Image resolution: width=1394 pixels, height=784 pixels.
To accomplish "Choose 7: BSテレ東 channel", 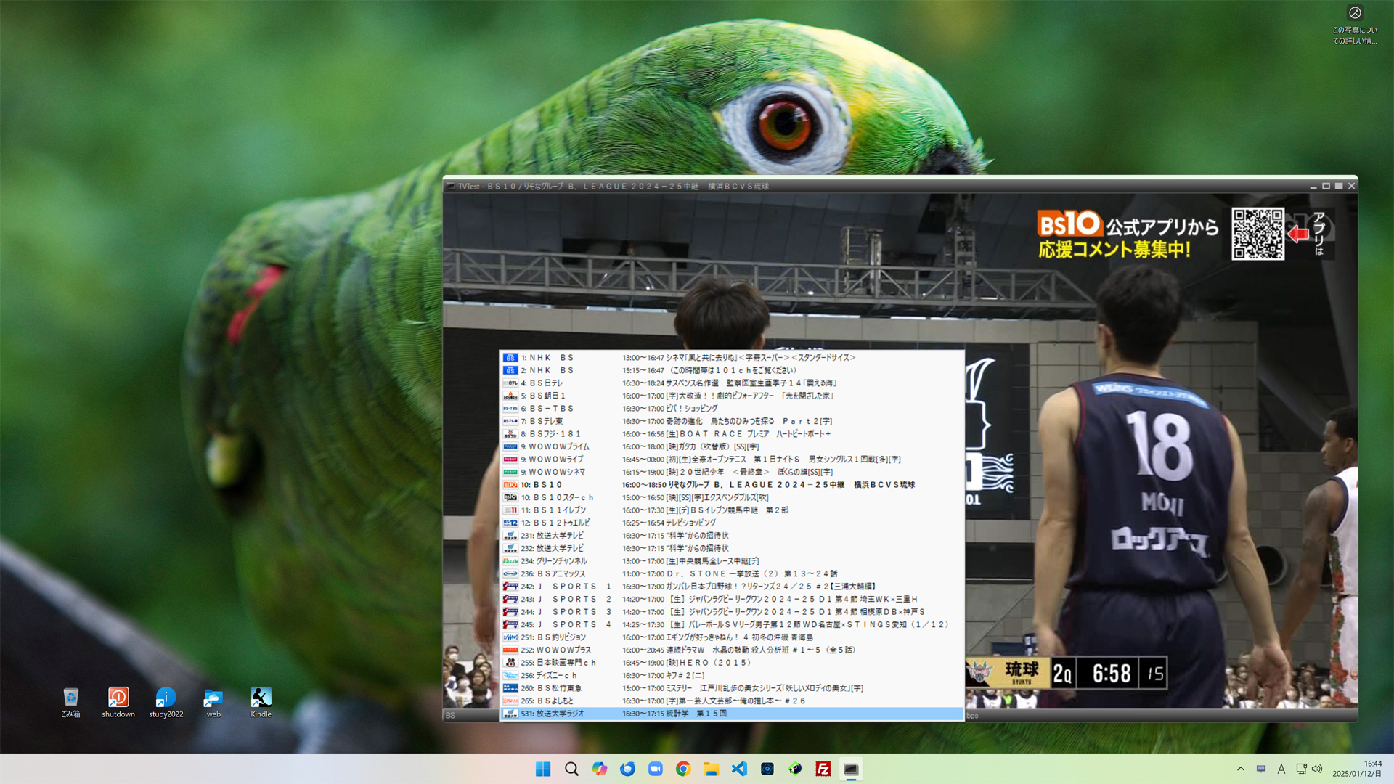I will (732, 421).
